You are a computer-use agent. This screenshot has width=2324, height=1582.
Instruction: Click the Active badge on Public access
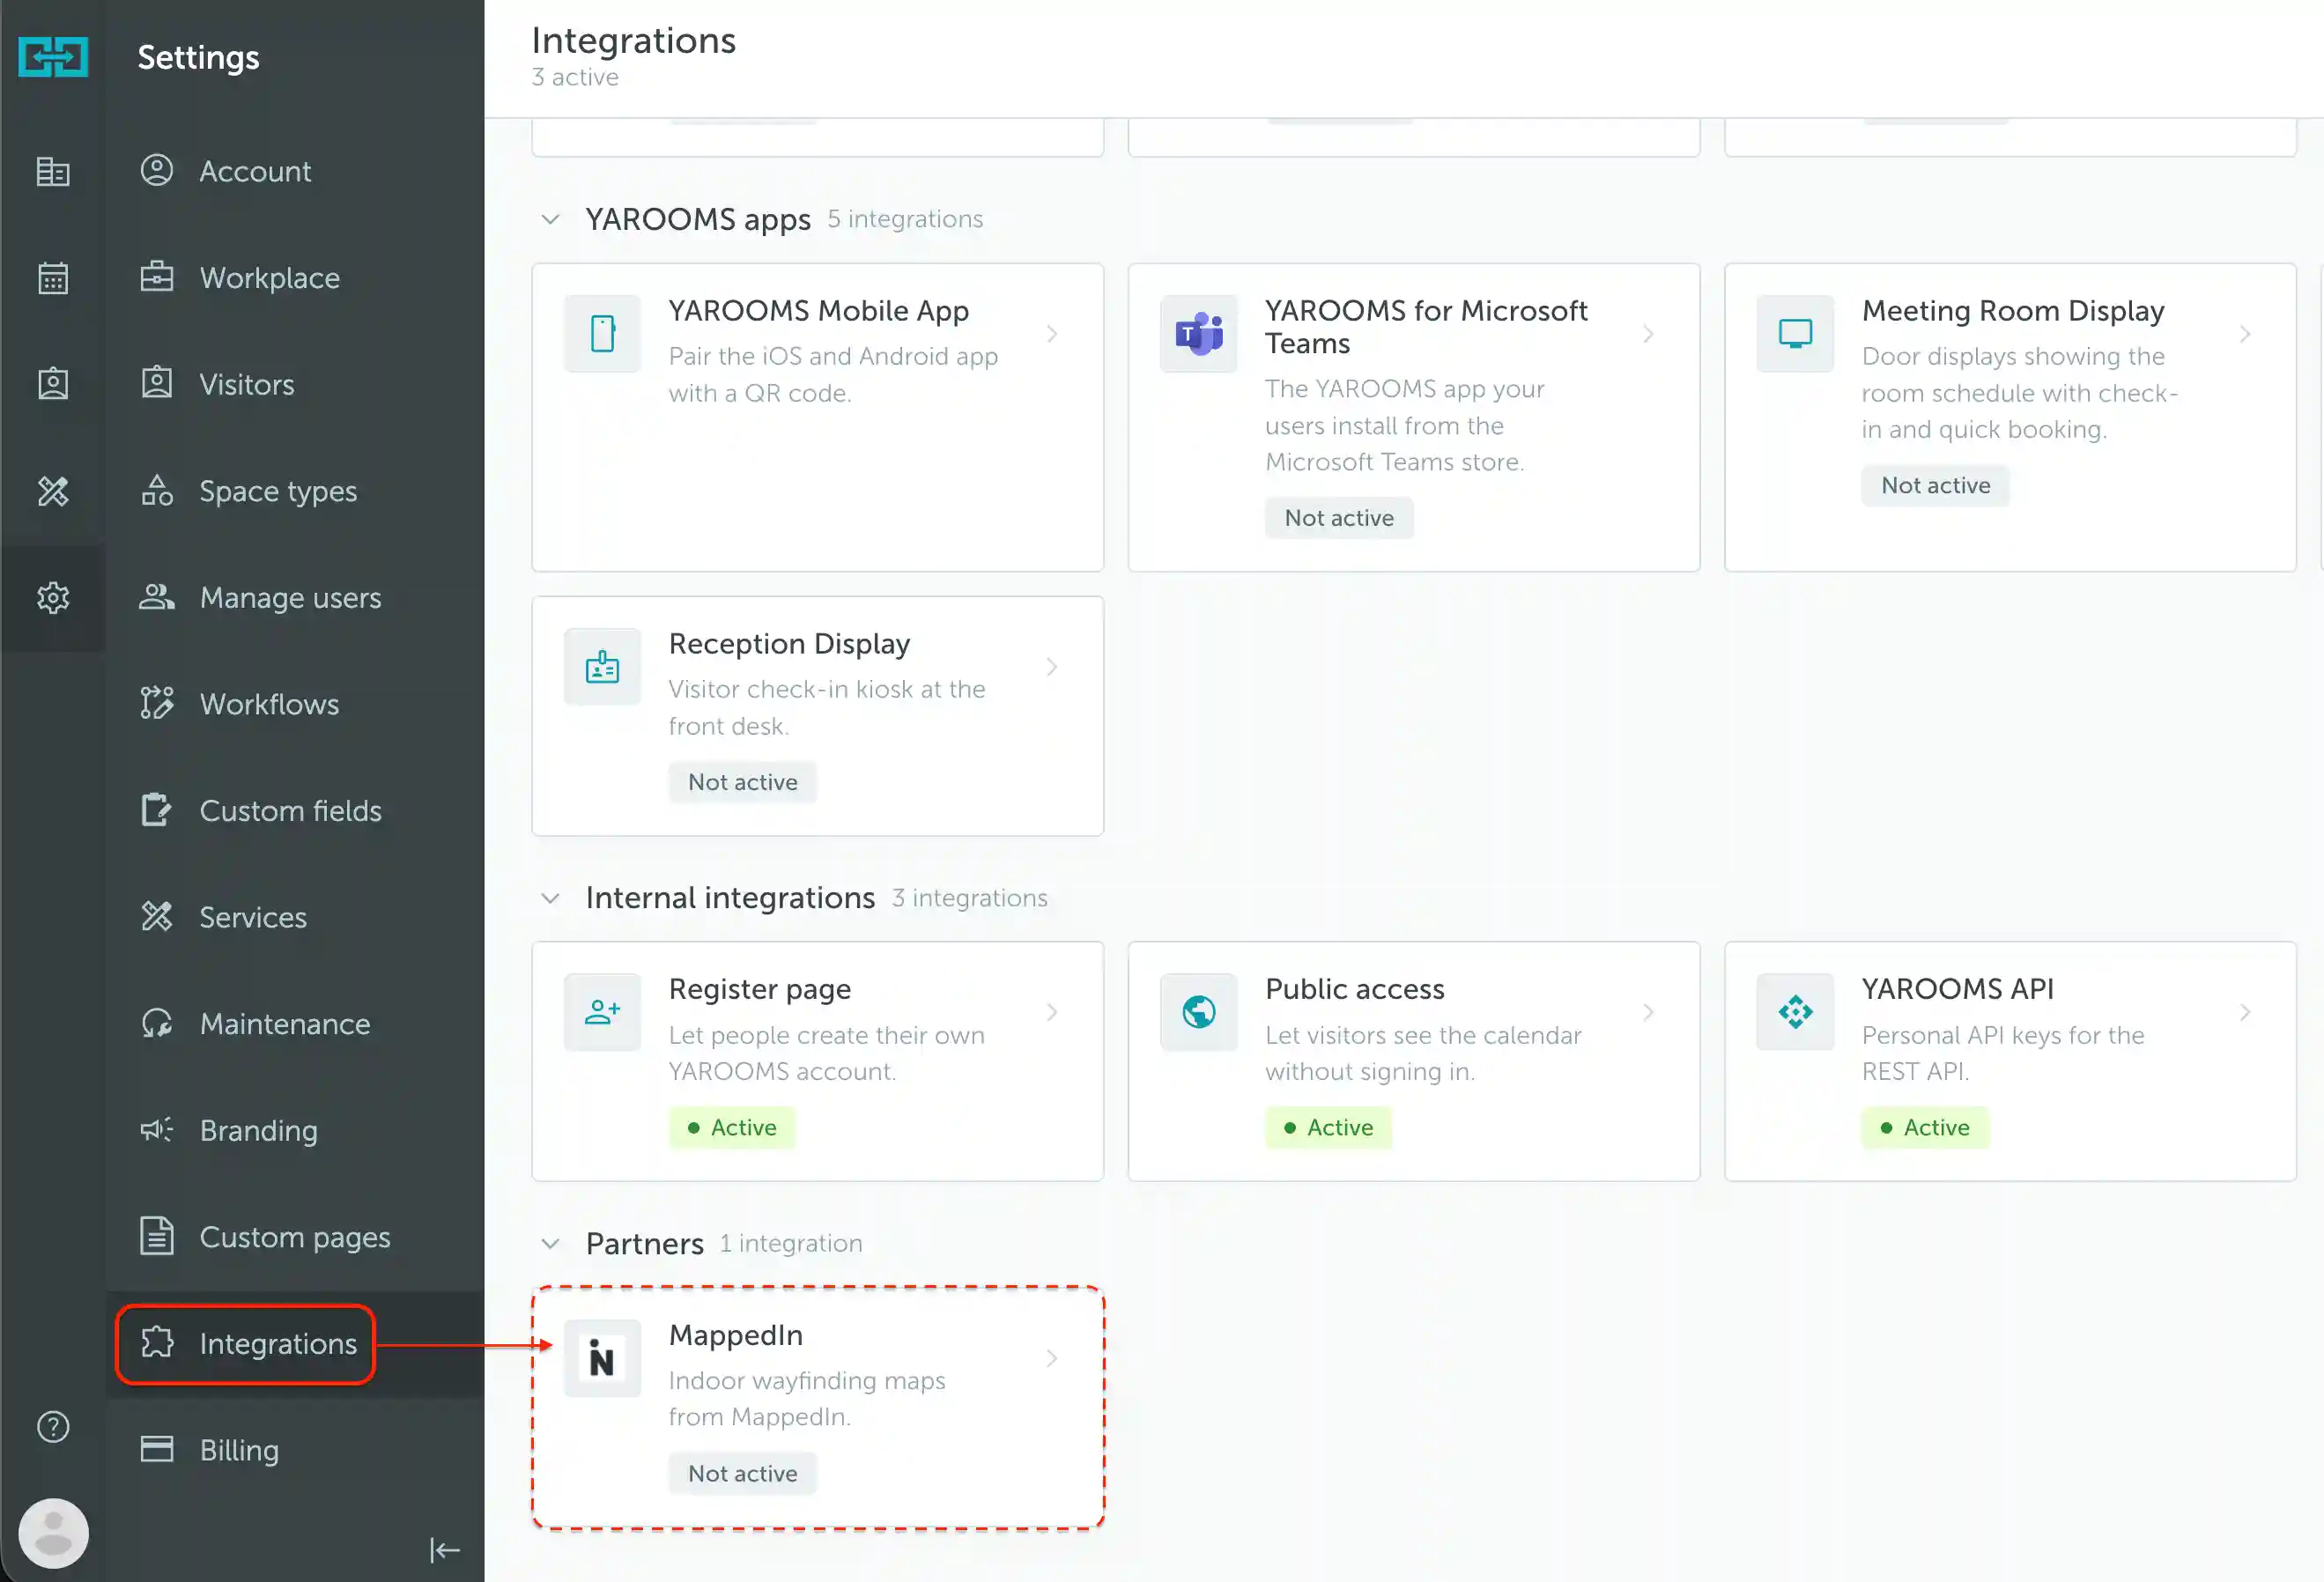[1328, 1127]
